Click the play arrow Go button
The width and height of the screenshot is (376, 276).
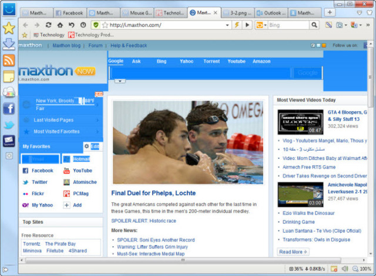click(247, 25)
